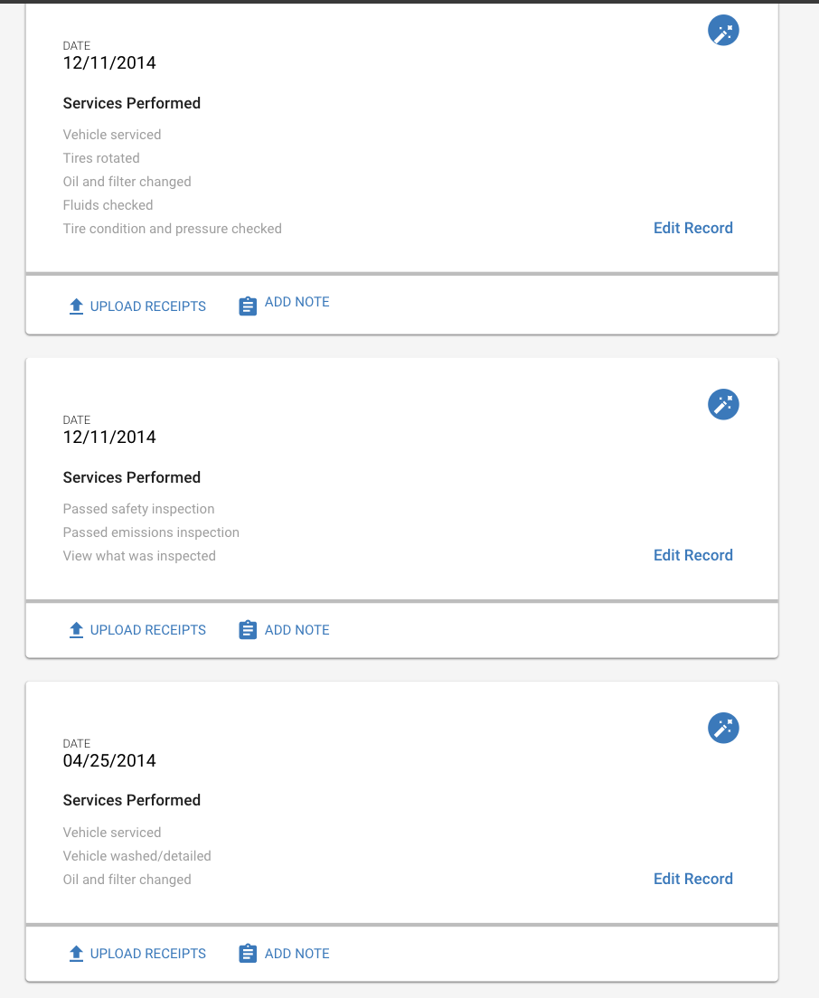The width and height of the screenshot is (819, 998).
Task: Choose ADD NOTE text below the 04/25/2014 record
Action: click(x=297, y=953)
